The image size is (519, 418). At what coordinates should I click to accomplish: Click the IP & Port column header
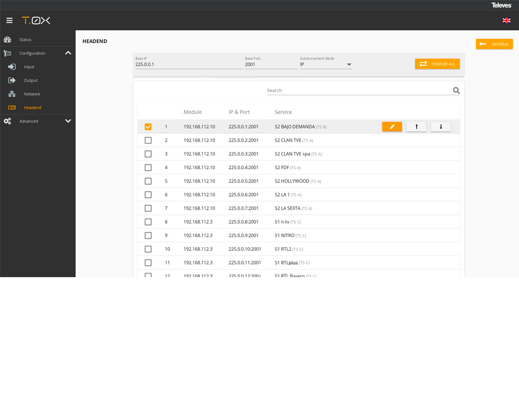[x=239, y=112]
